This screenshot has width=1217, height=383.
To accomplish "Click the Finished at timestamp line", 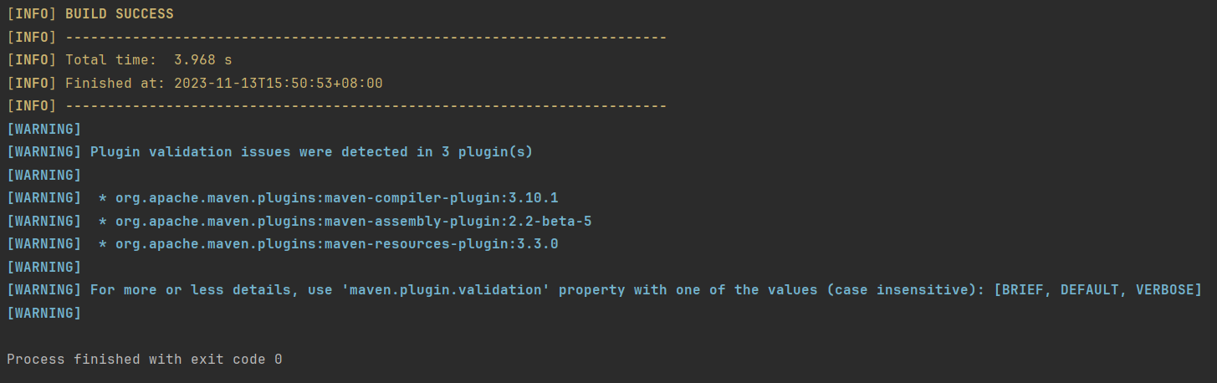I will (195, 84).
